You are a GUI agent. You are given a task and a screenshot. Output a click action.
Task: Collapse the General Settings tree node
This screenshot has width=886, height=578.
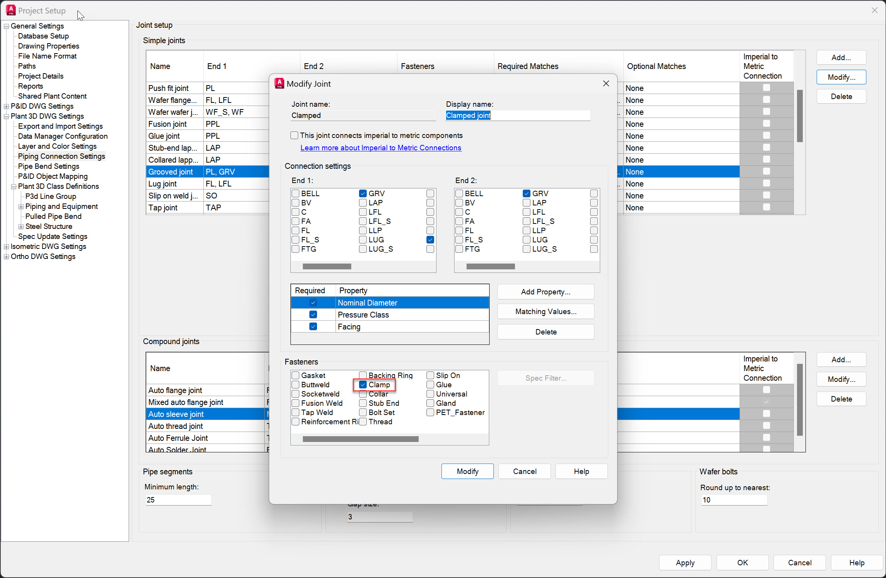pyautogui.click(x=6, y=26)
